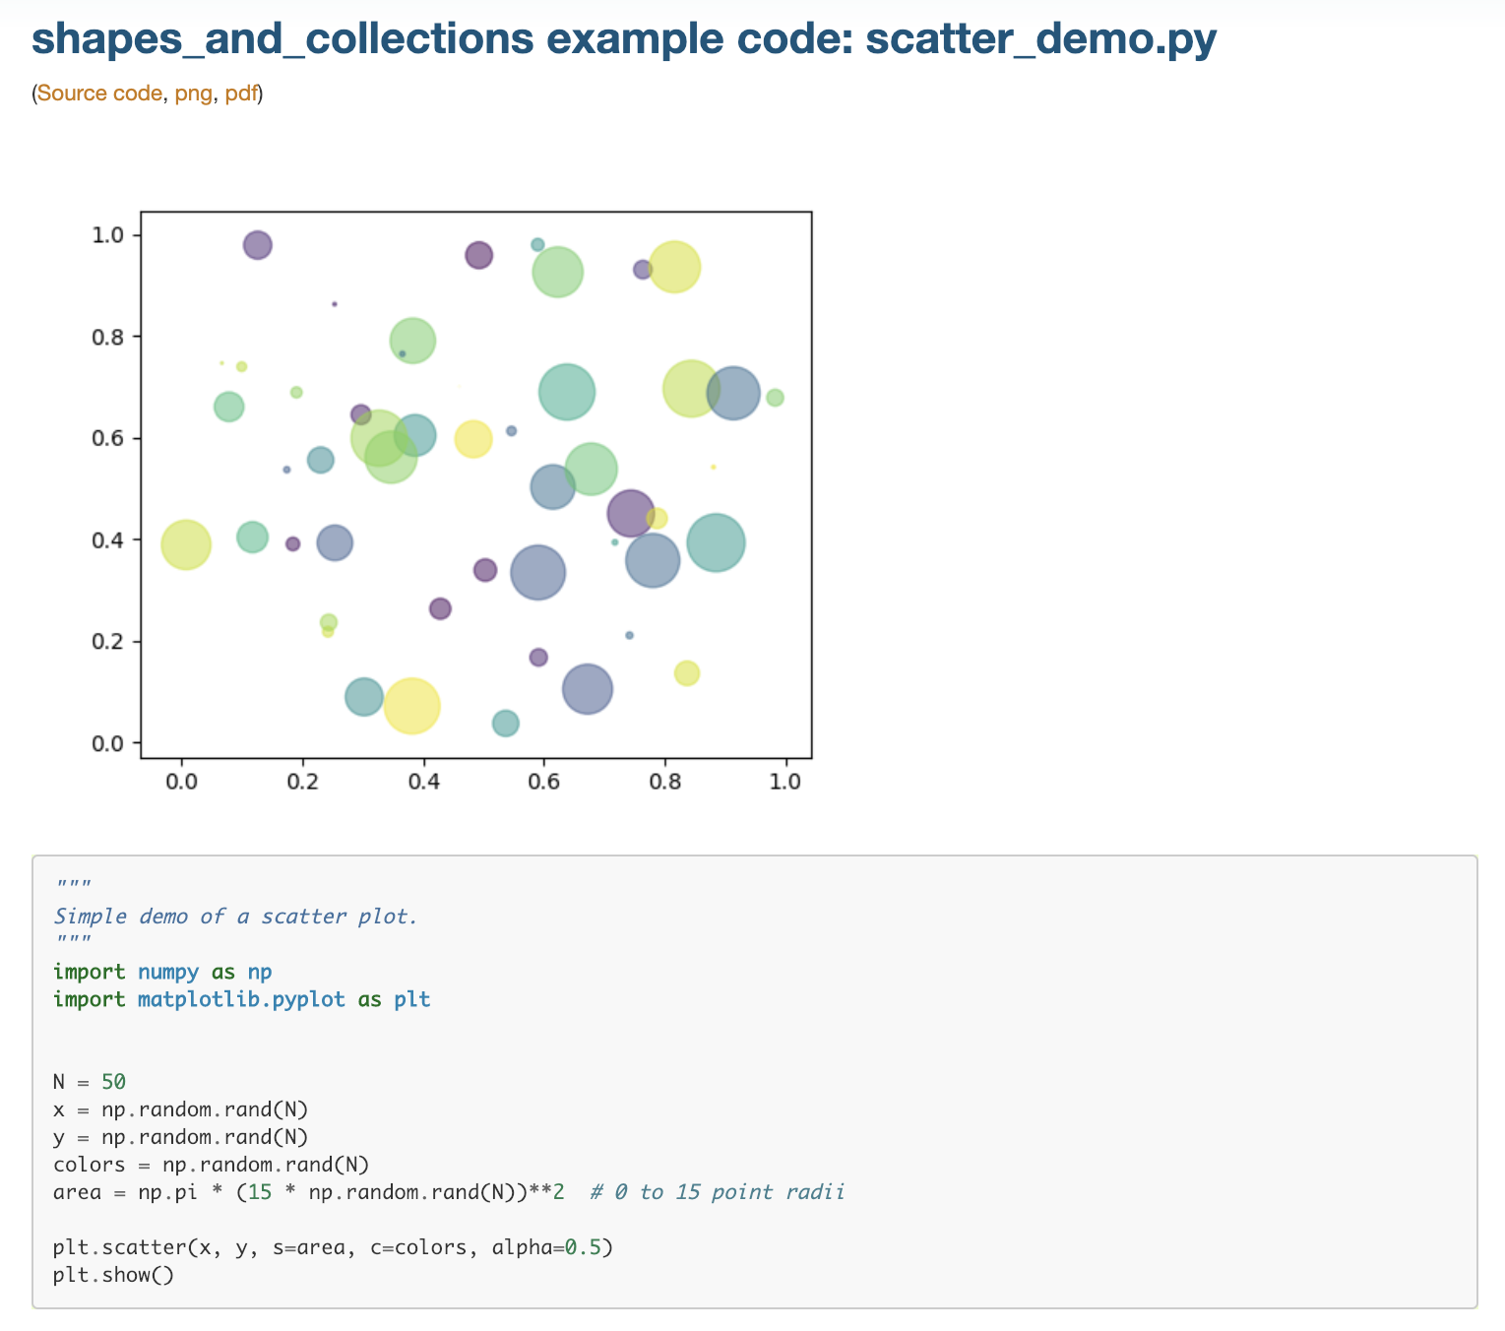Open the png download link
The image size is (1505, 1331).
[193, 94]
